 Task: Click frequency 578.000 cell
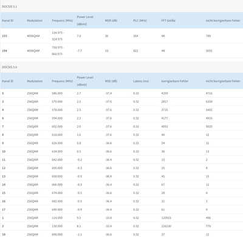(x=57, y=110)
